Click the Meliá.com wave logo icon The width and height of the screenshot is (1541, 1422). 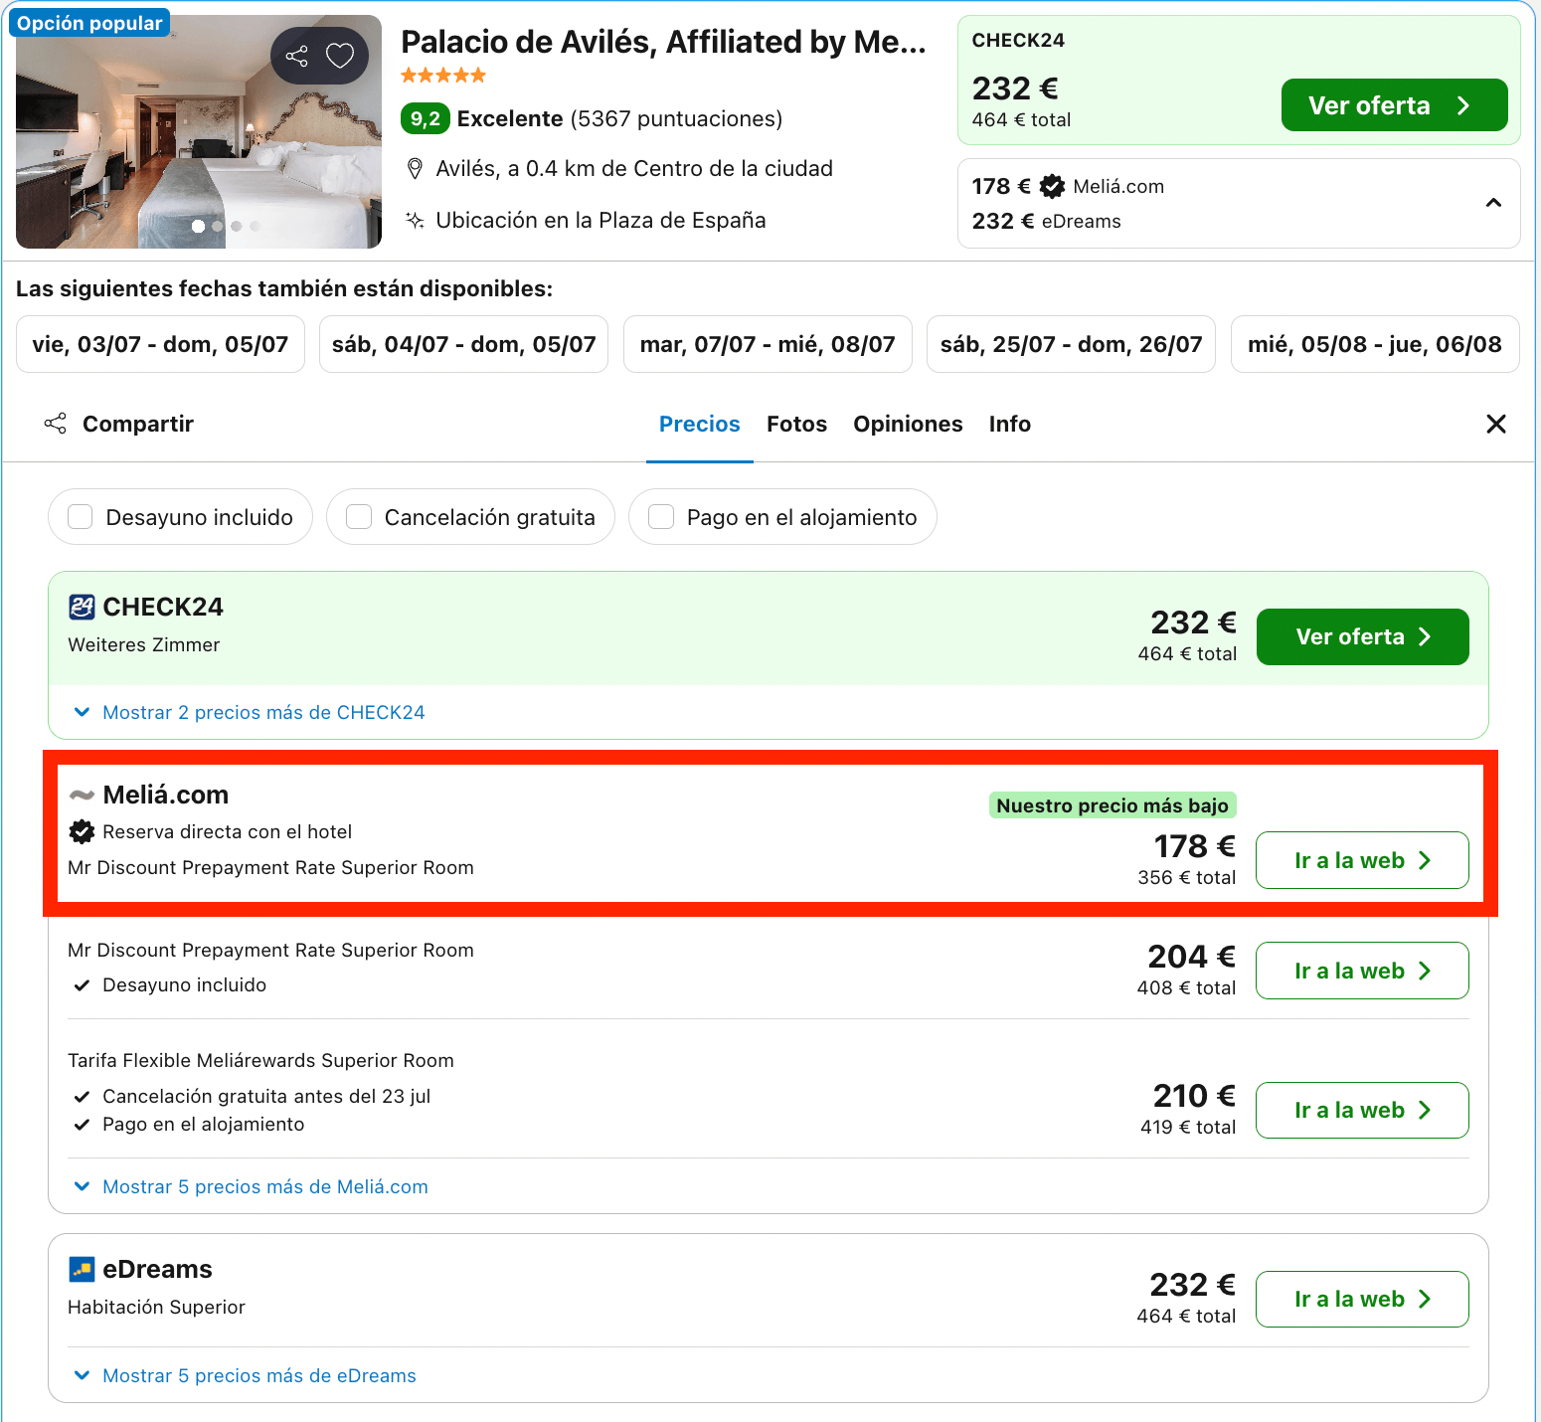[82, 795]
